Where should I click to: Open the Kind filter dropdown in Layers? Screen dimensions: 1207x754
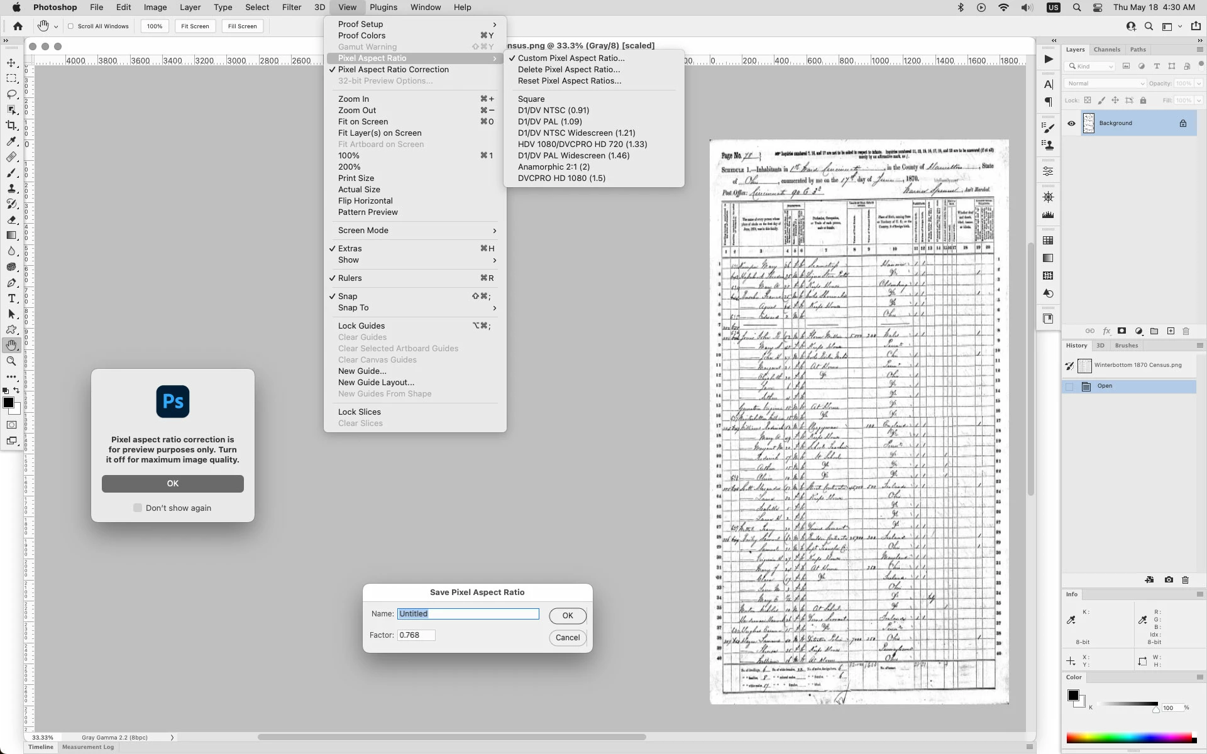[x=1091, y=67]
